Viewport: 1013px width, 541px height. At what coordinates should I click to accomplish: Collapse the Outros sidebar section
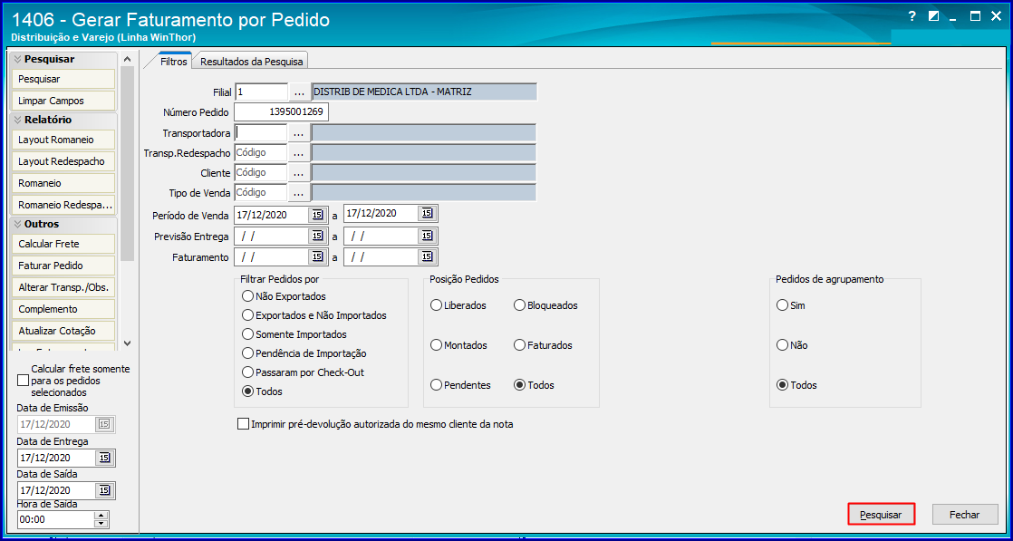pos(17,224)
